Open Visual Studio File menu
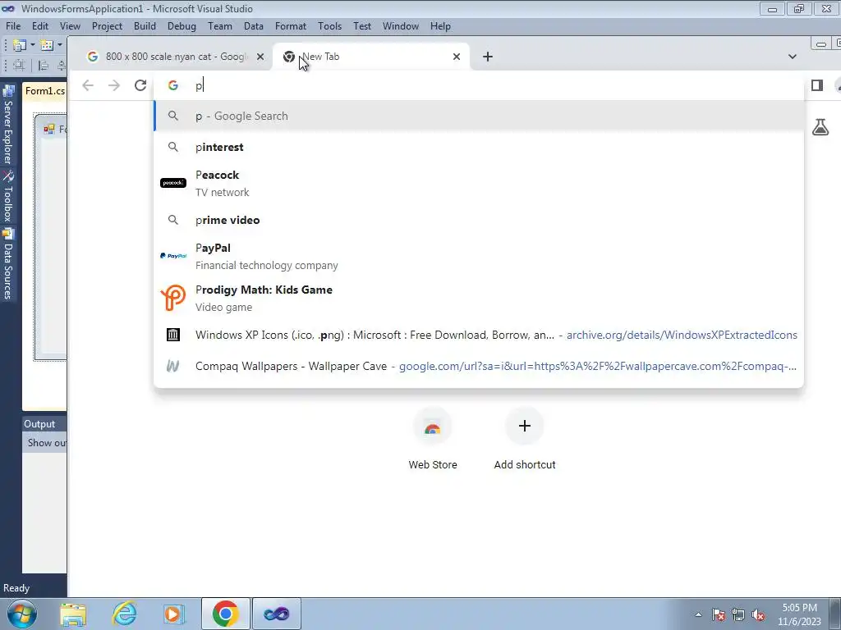Viewport: 841px width, 630px height. coord(13,25)
